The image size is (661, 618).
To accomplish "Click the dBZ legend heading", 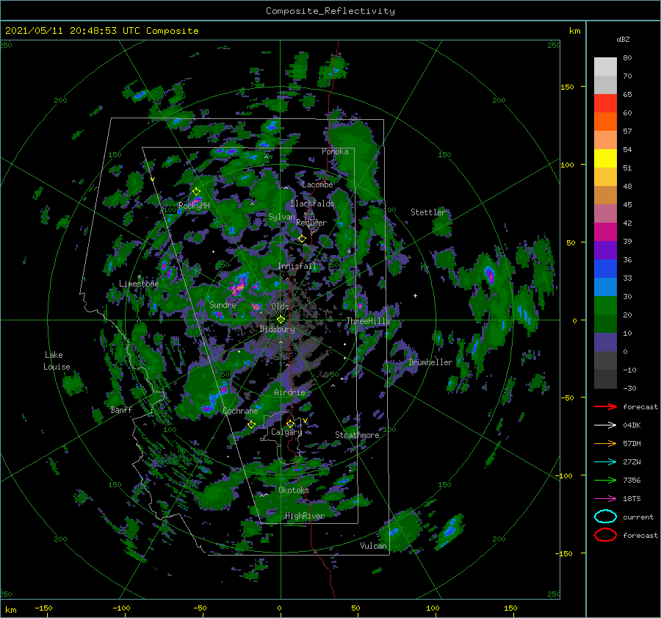I will (x=623, y=39).
